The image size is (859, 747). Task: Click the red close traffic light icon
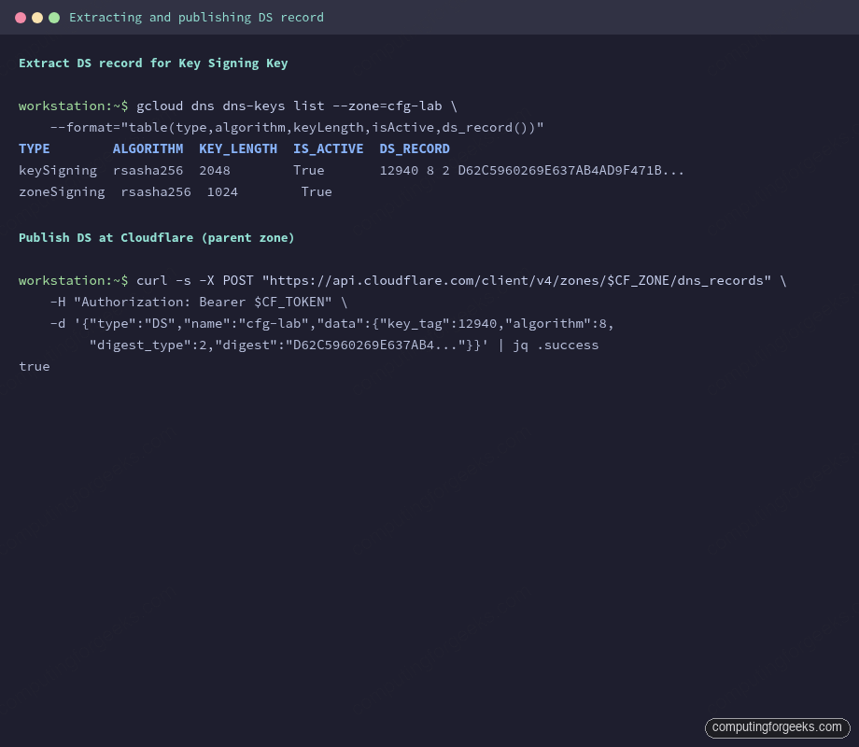(19, 16)
